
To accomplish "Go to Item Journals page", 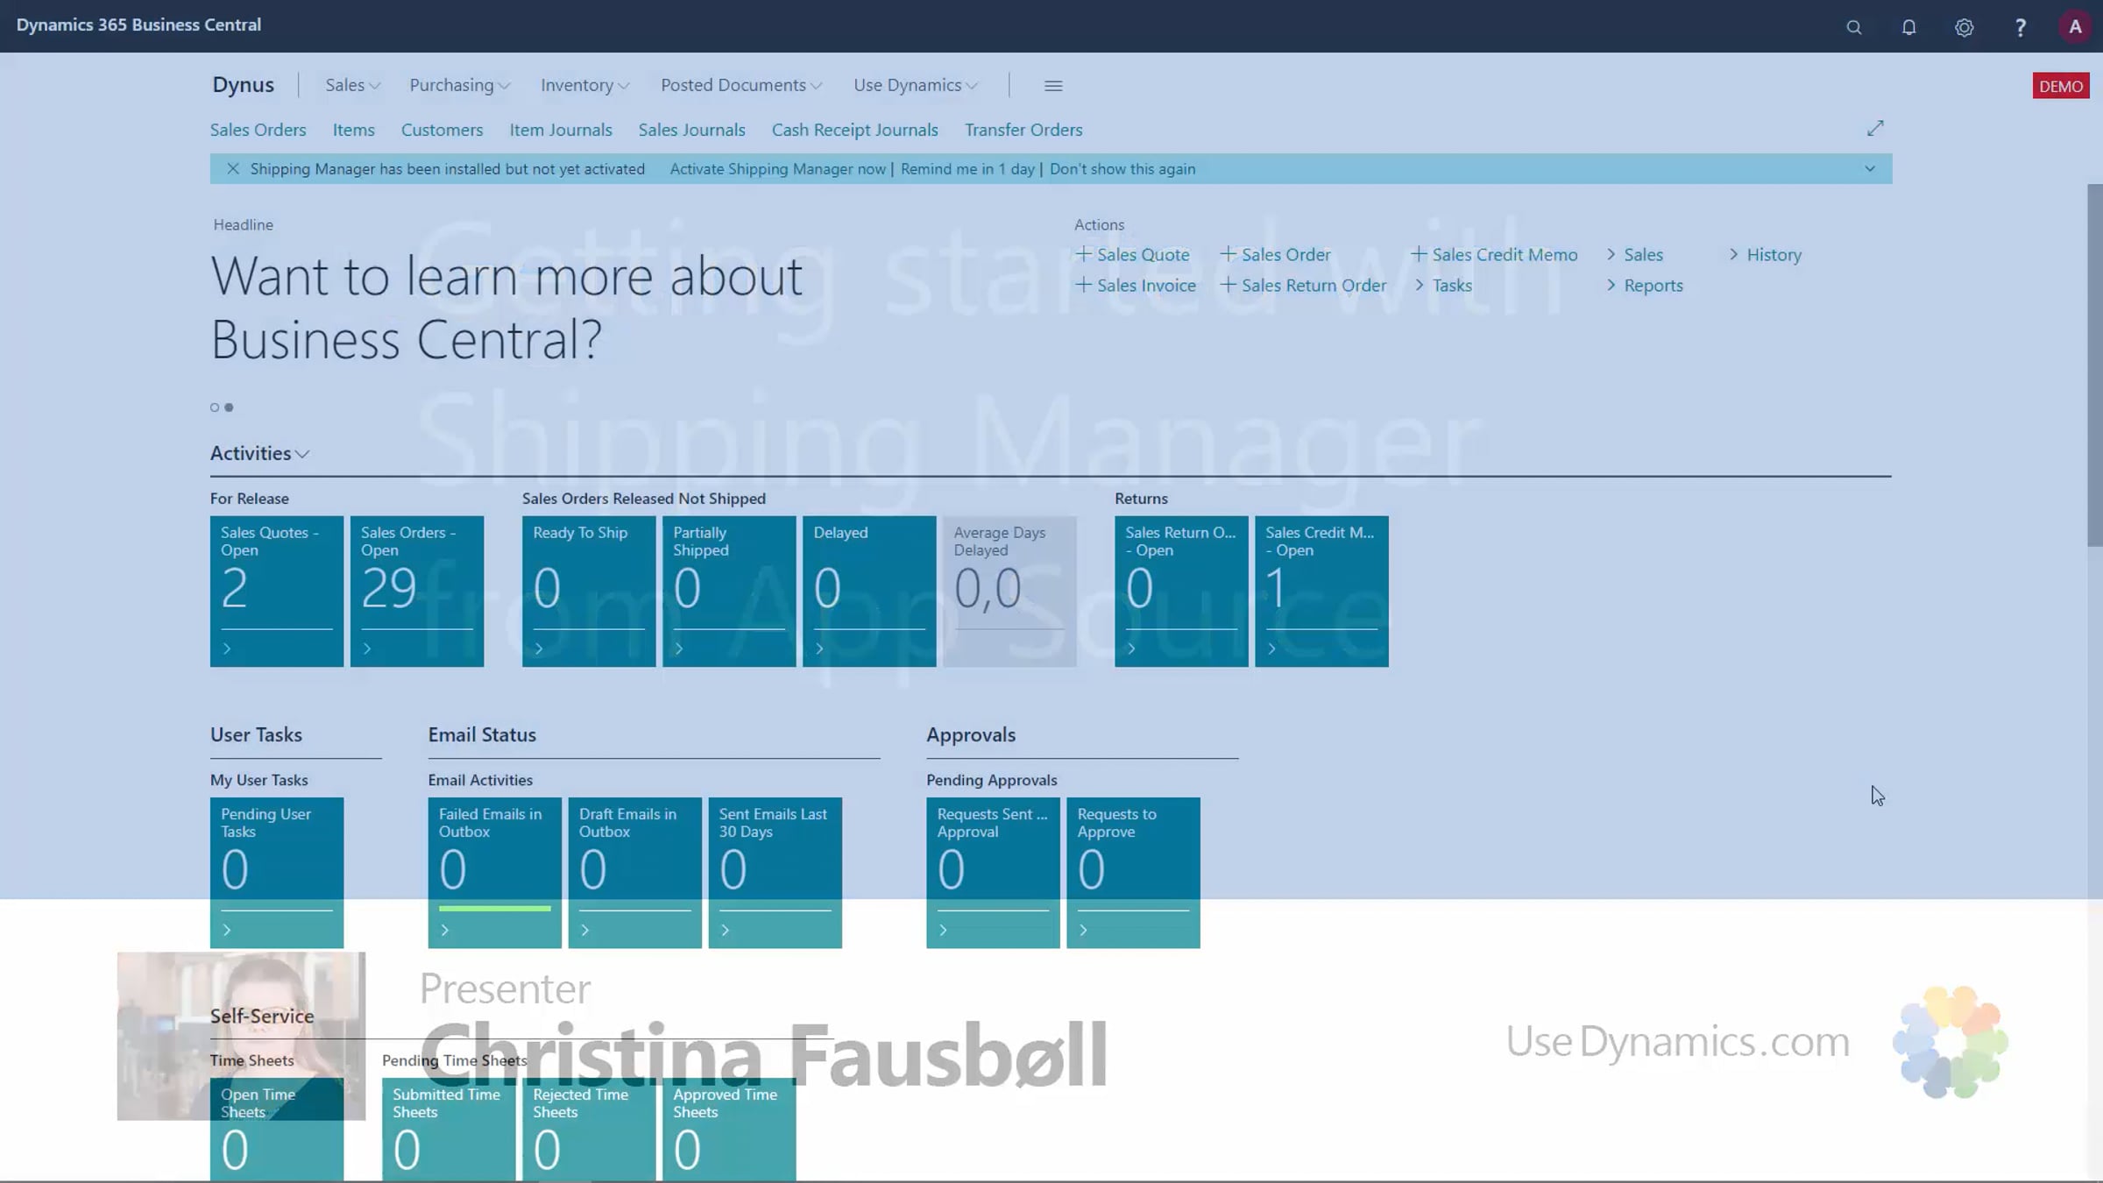I will [561, 130].
